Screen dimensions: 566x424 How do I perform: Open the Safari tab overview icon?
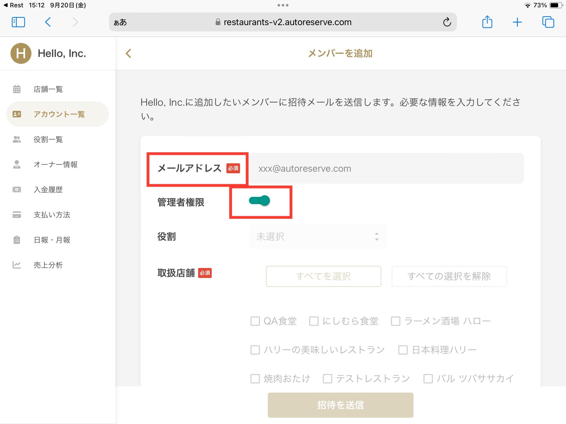(548, 22)
